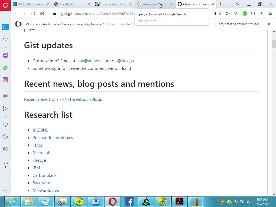Open IBM research link

tap(36, 168)
